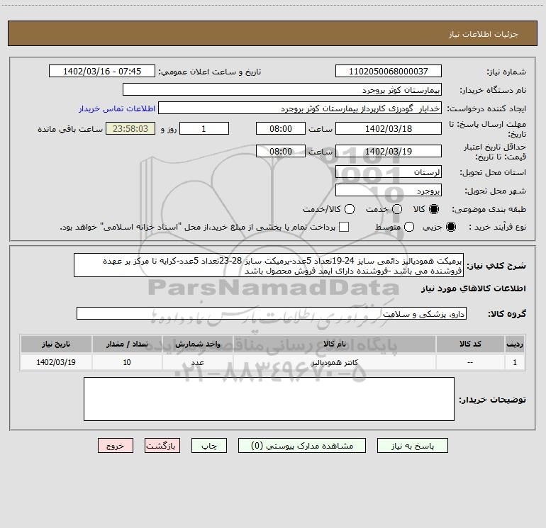Click the delivery city field بروجرد
This screenshot has height=528, width=546.
[389, 190]
